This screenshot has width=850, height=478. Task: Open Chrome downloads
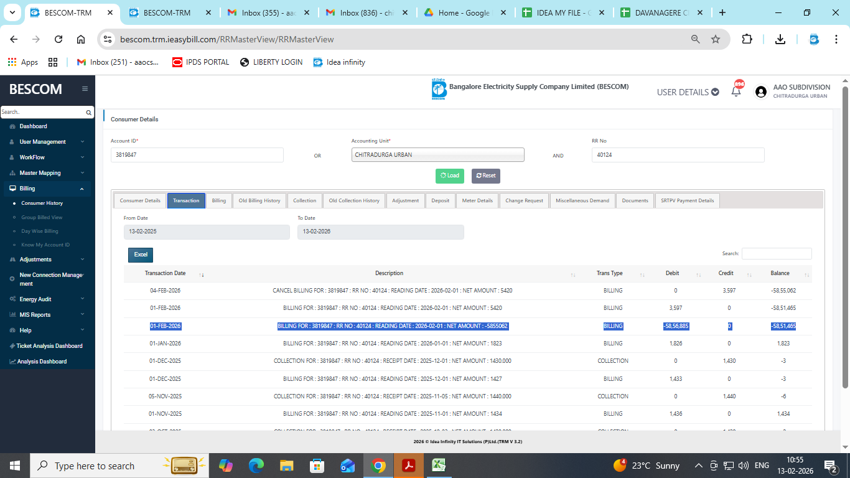click(780, 39)
